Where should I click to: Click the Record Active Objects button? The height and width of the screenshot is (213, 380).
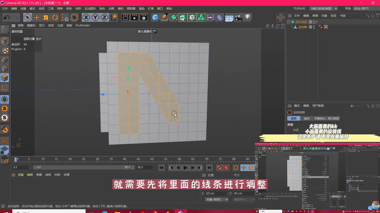click(x=219, y=168)
